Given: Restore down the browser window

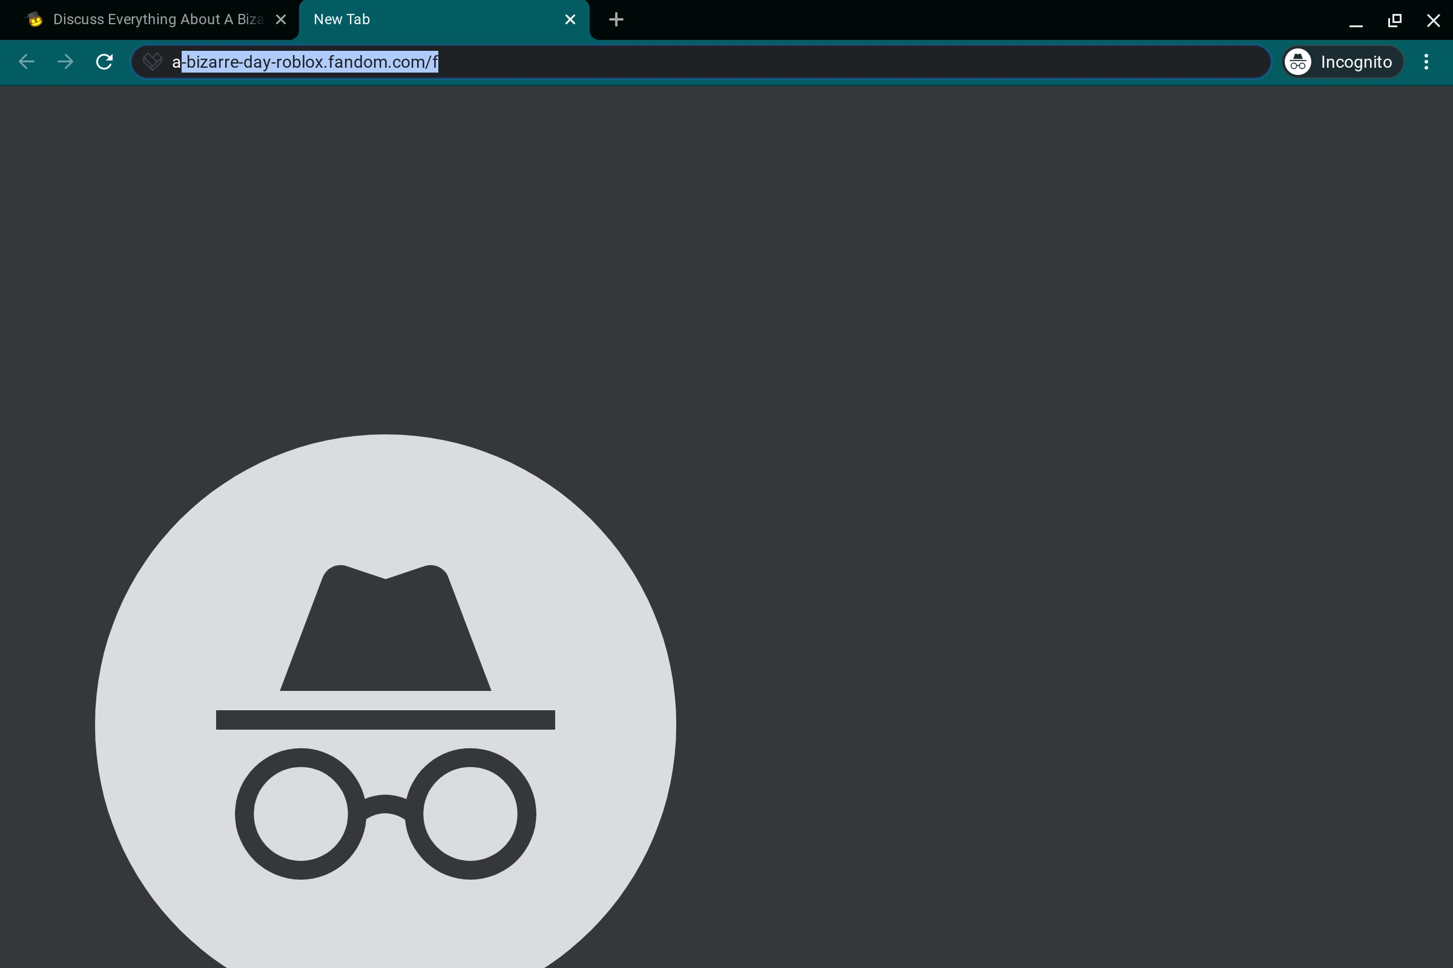Looking at the screenshot, I should point(1394,21).
